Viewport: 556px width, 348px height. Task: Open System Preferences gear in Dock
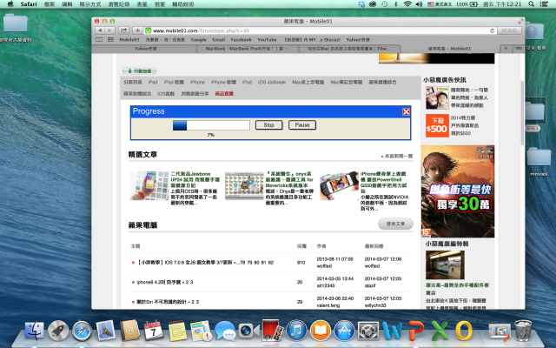point(368,331)
